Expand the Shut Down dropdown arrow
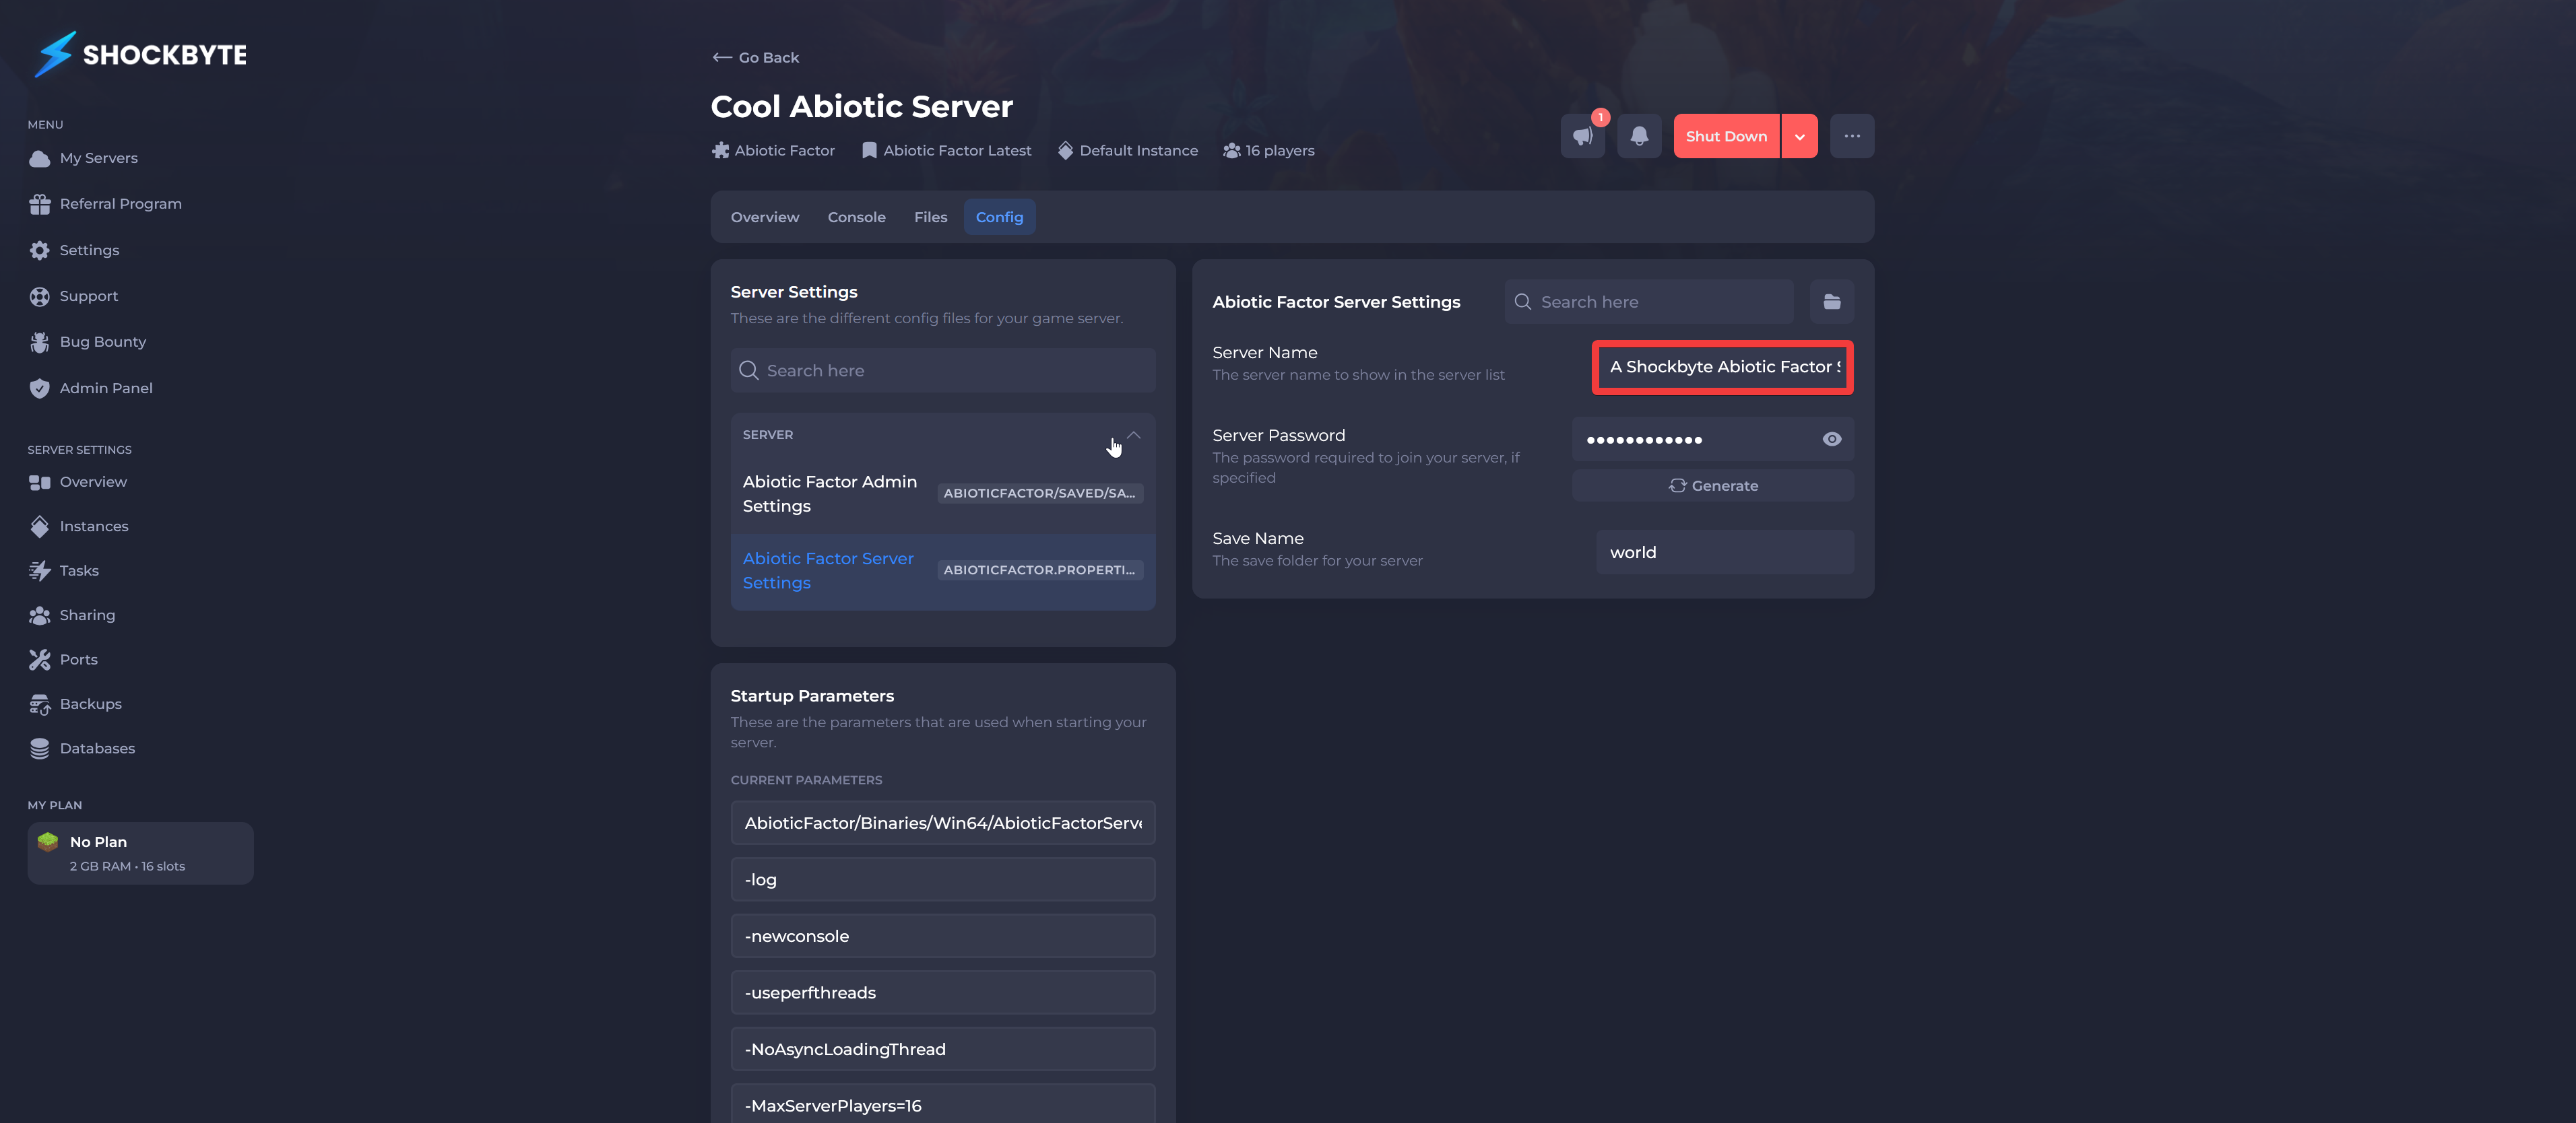Screen dimensions: 2576x1123 click(1800, 136)
